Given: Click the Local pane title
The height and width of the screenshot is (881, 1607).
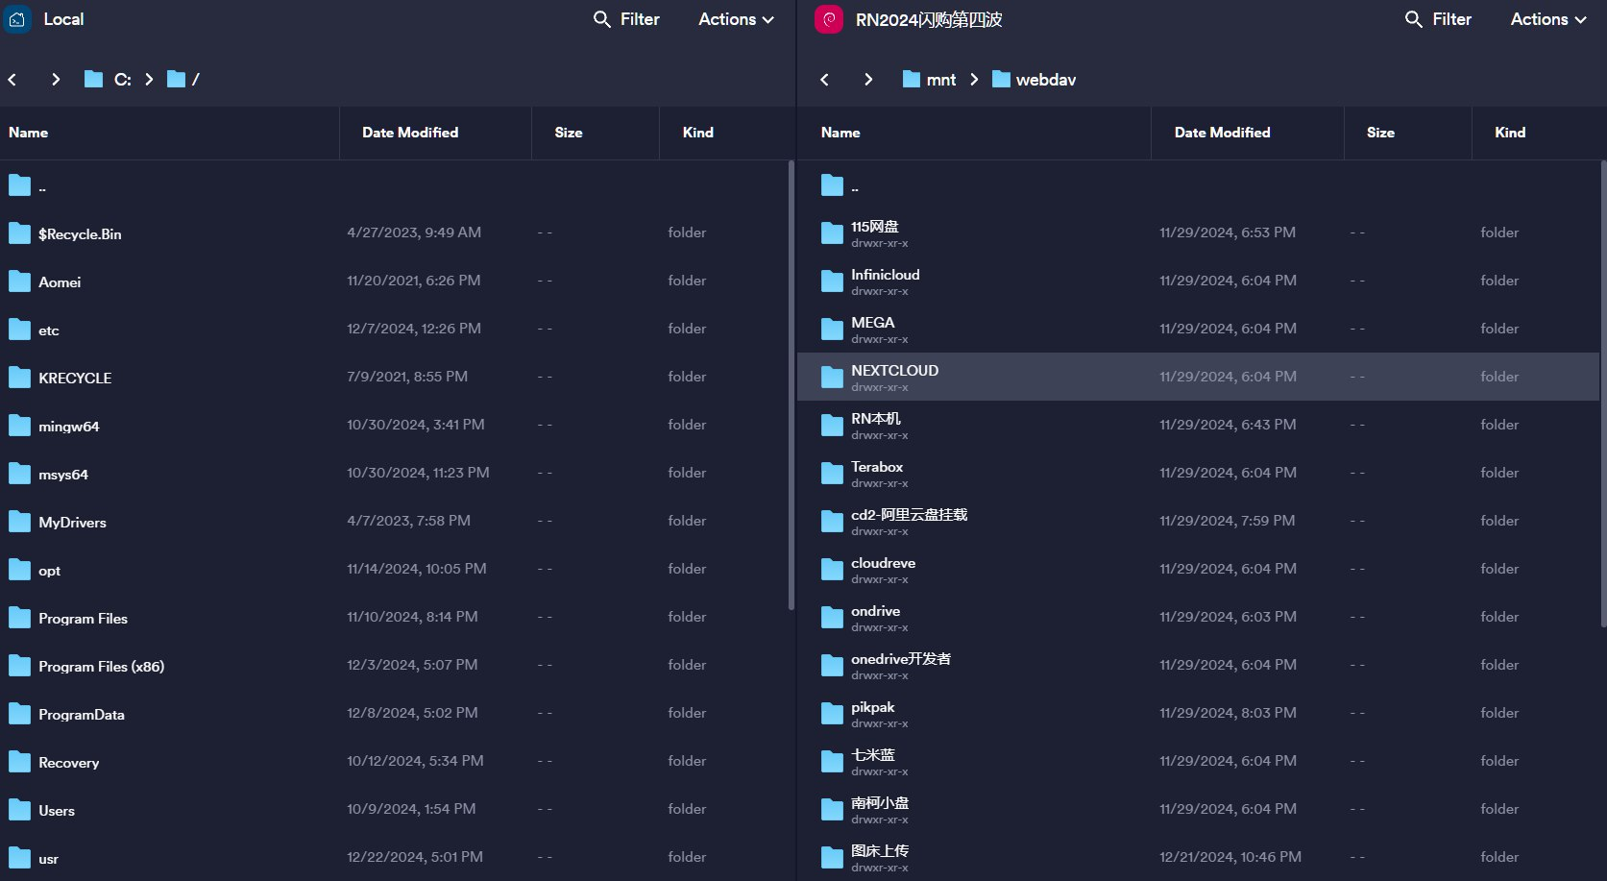Looking at the screenshot, I should [x=63, y=19].
